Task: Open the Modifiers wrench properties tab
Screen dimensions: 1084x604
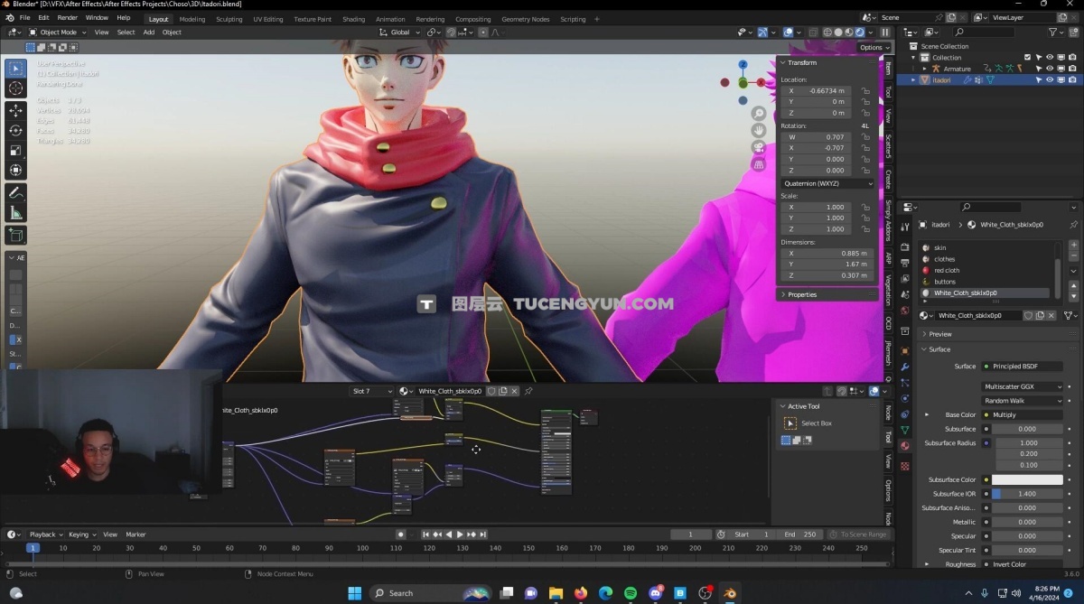Action: [905, 367]
